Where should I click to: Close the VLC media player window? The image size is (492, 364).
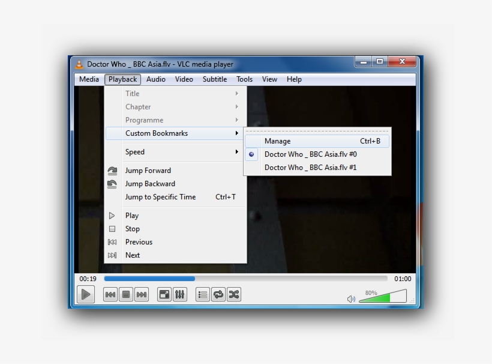pyautogui.click(x=402, y=61)
